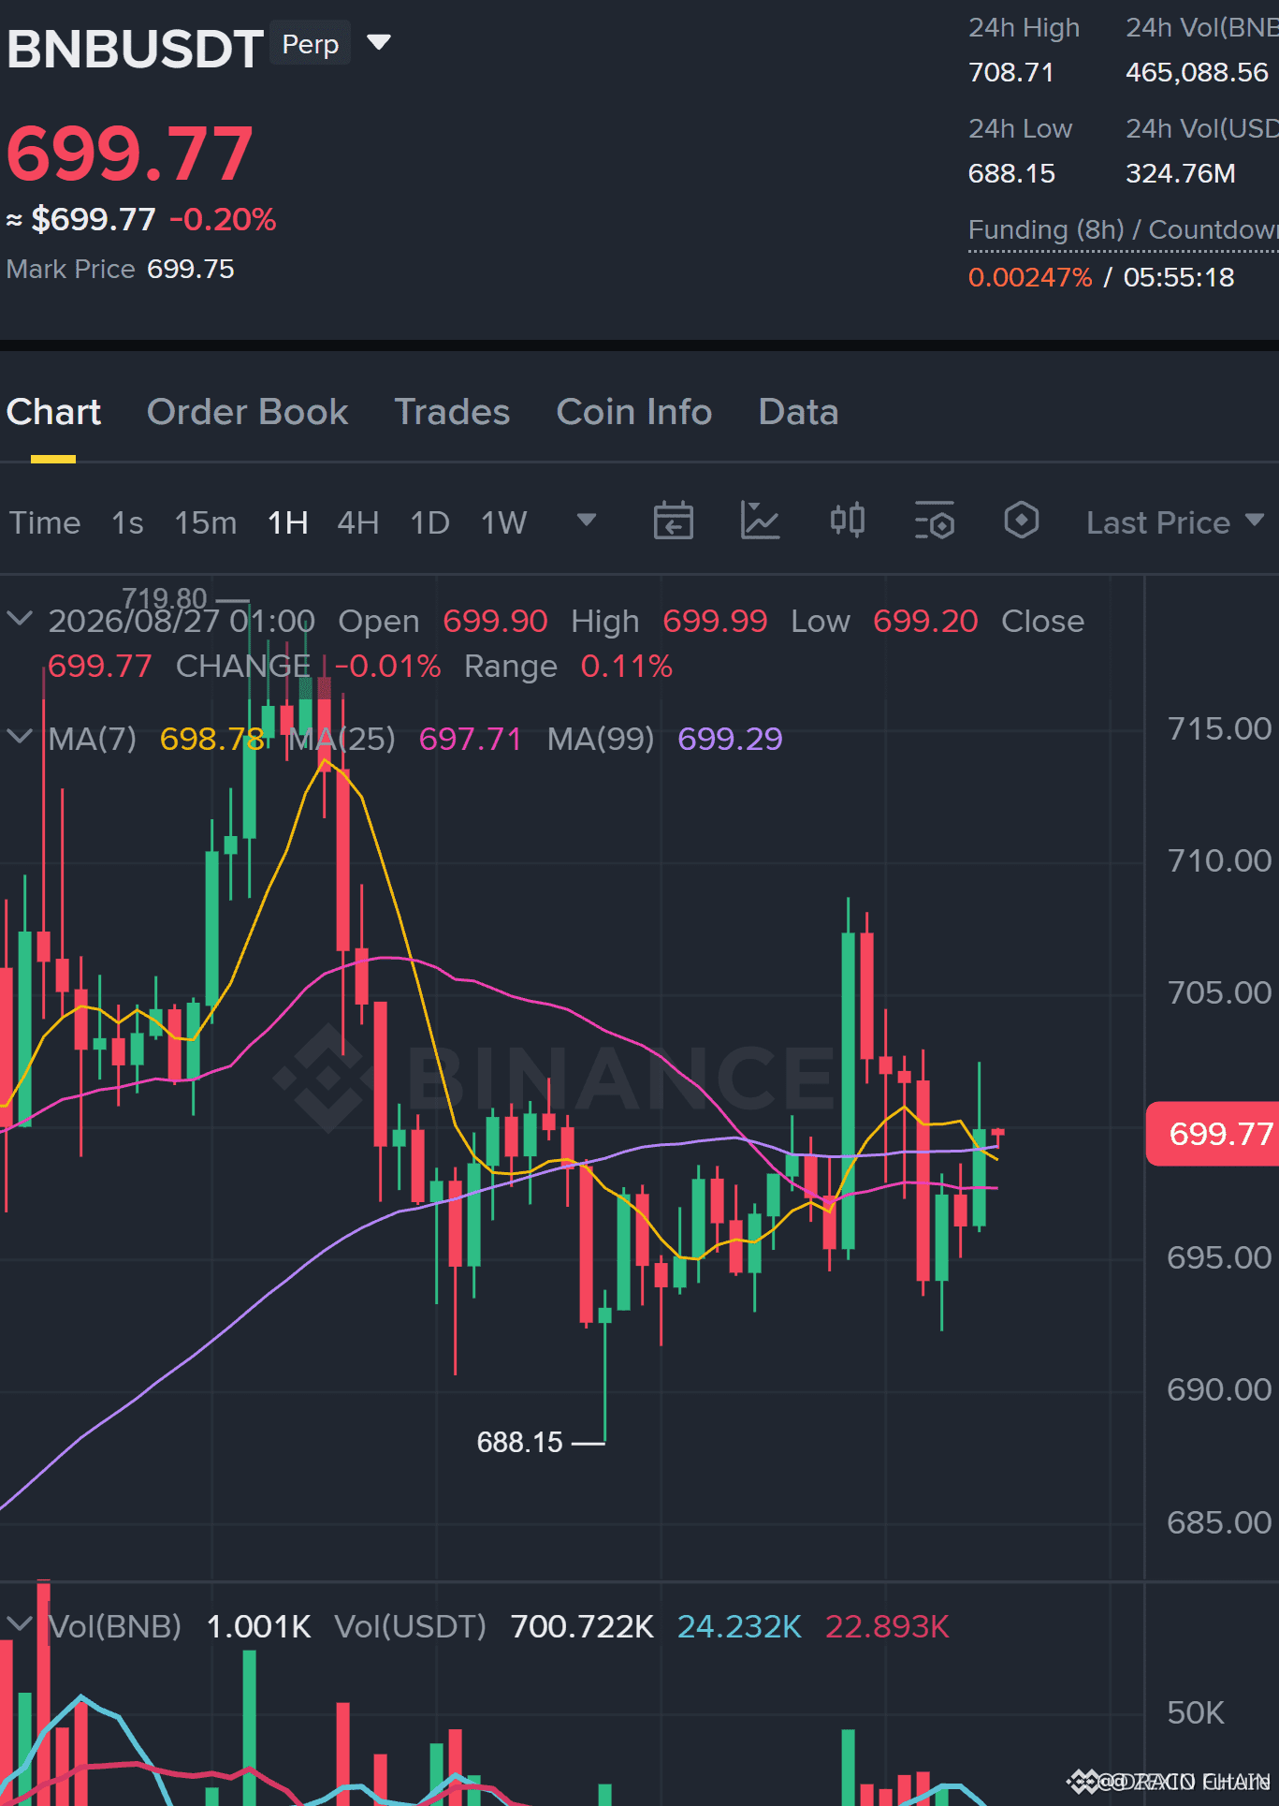Click the Binance watermark logo on chart

(x=554, y=1077)
